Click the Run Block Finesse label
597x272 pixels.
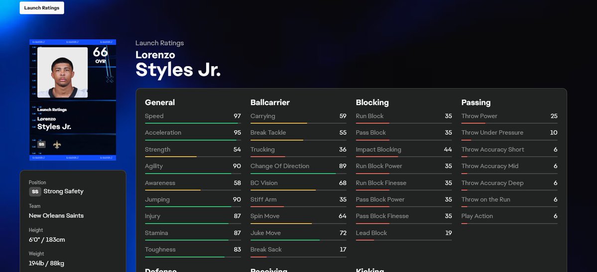[381, 183]
